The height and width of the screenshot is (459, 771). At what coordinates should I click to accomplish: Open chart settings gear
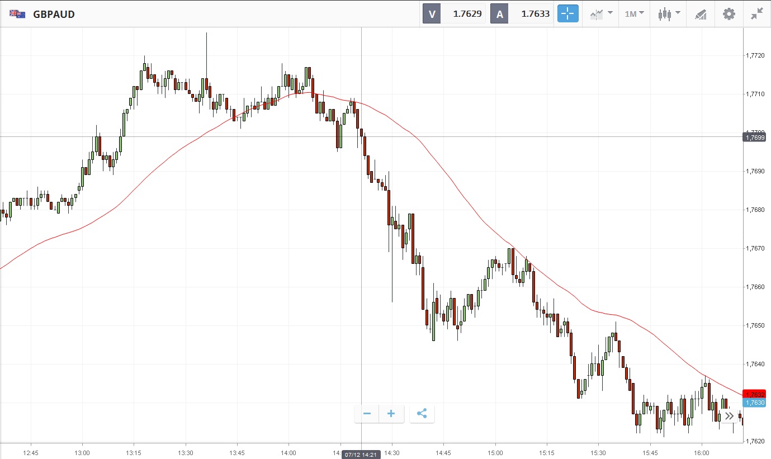[x=729, y=14]
